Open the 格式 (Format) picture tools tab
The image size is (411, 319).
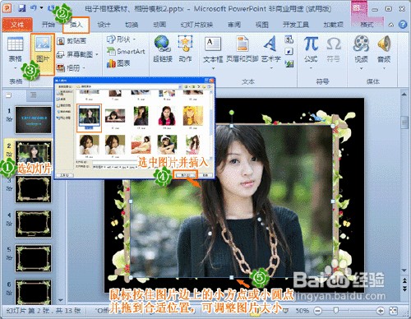click(367, 25)
